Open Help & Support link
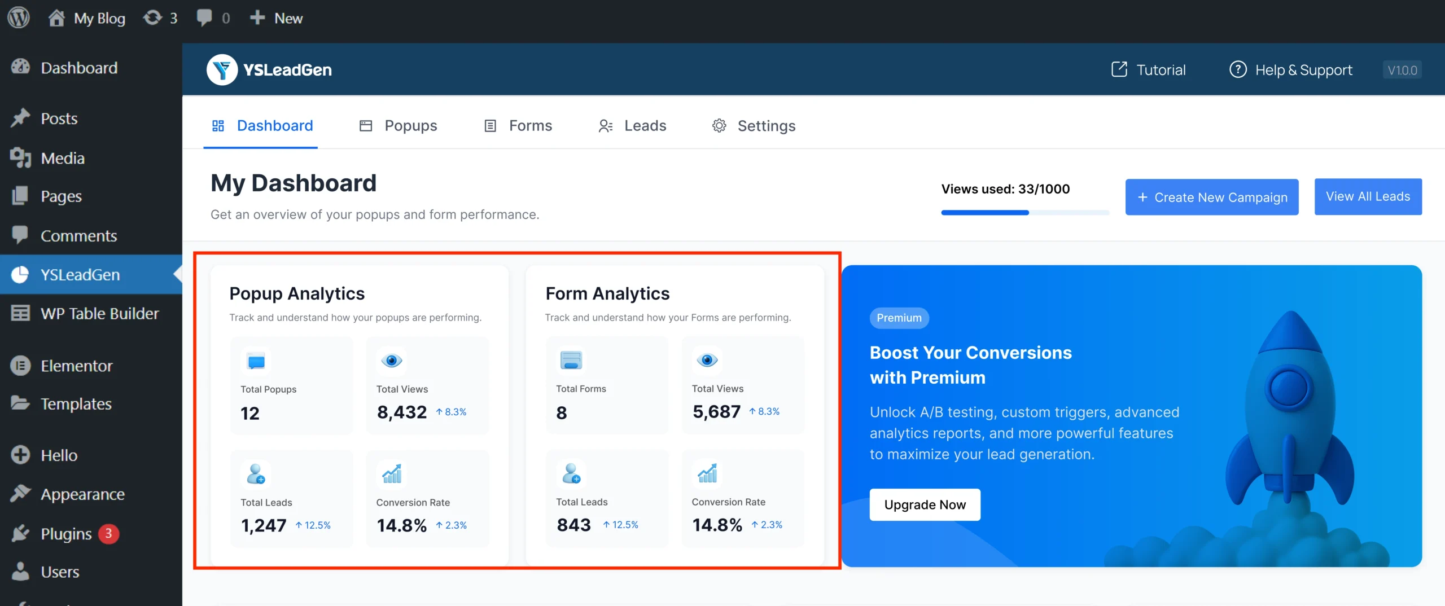1445x606 pixels. (x=1291, y=69)
